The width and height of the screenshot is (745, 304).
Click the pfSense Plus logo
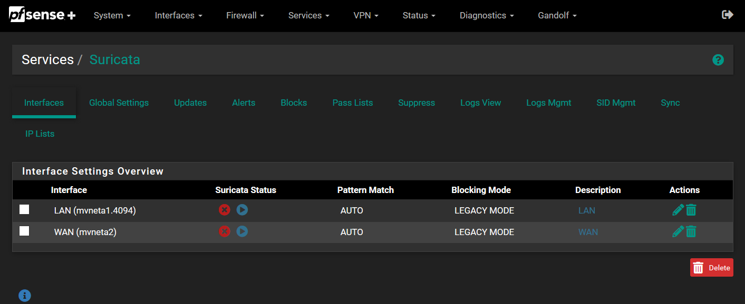[42, 15]
